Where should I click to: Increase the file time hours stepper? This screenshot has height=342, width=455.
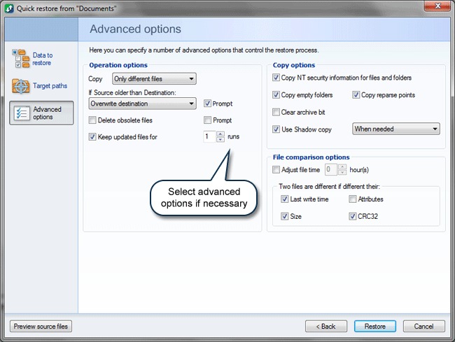coord(342,167)
